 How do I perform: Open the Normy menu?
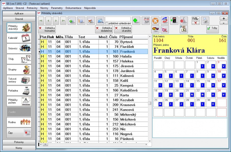click(x=44, y=8)
